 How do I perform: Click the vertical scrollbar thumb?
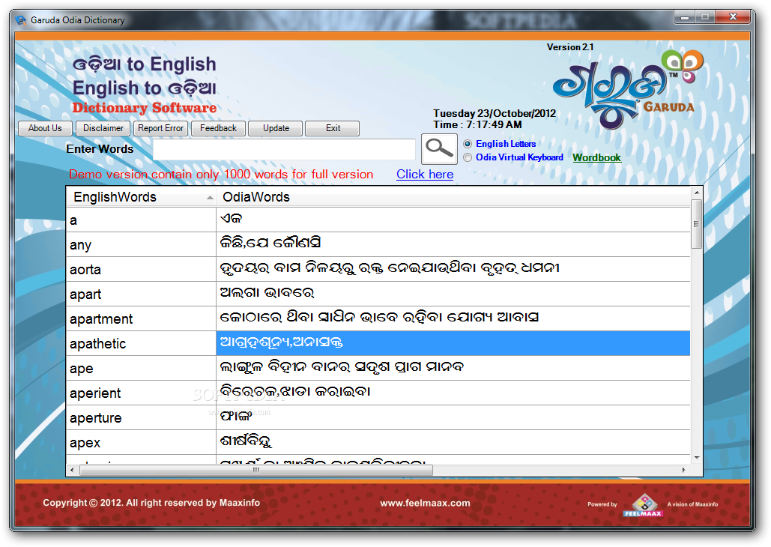tap(696, 224)
